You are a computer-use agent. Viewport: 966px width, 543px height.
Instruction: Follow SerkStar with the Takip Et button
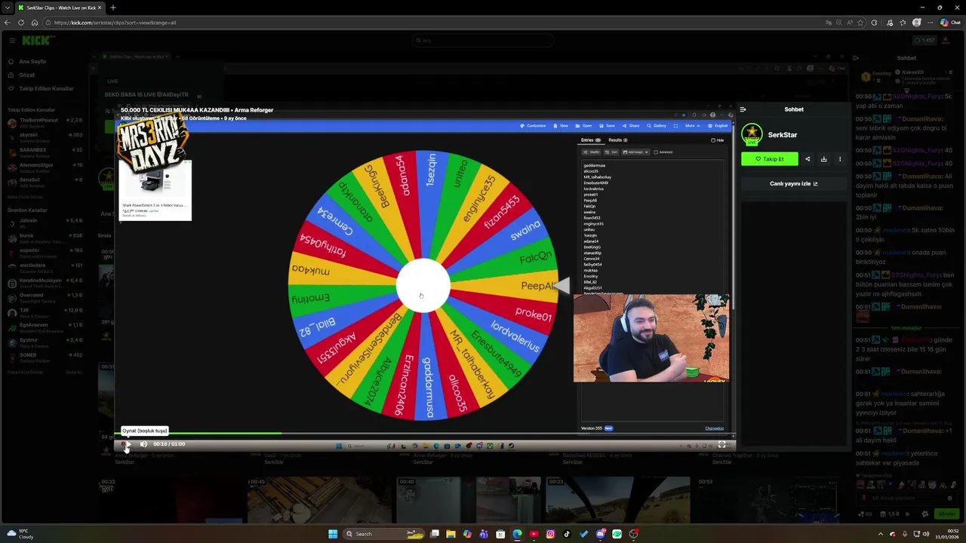click(769, 159)
